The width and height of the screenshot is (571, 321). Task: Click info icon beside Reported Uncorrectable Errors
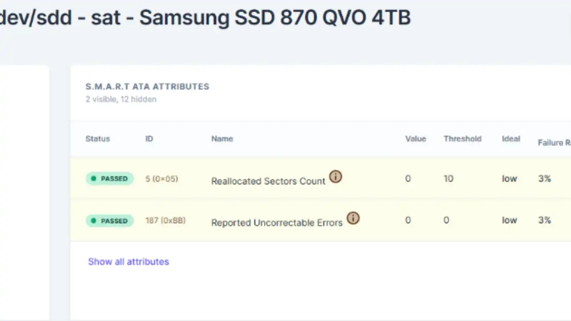(353, 218)
